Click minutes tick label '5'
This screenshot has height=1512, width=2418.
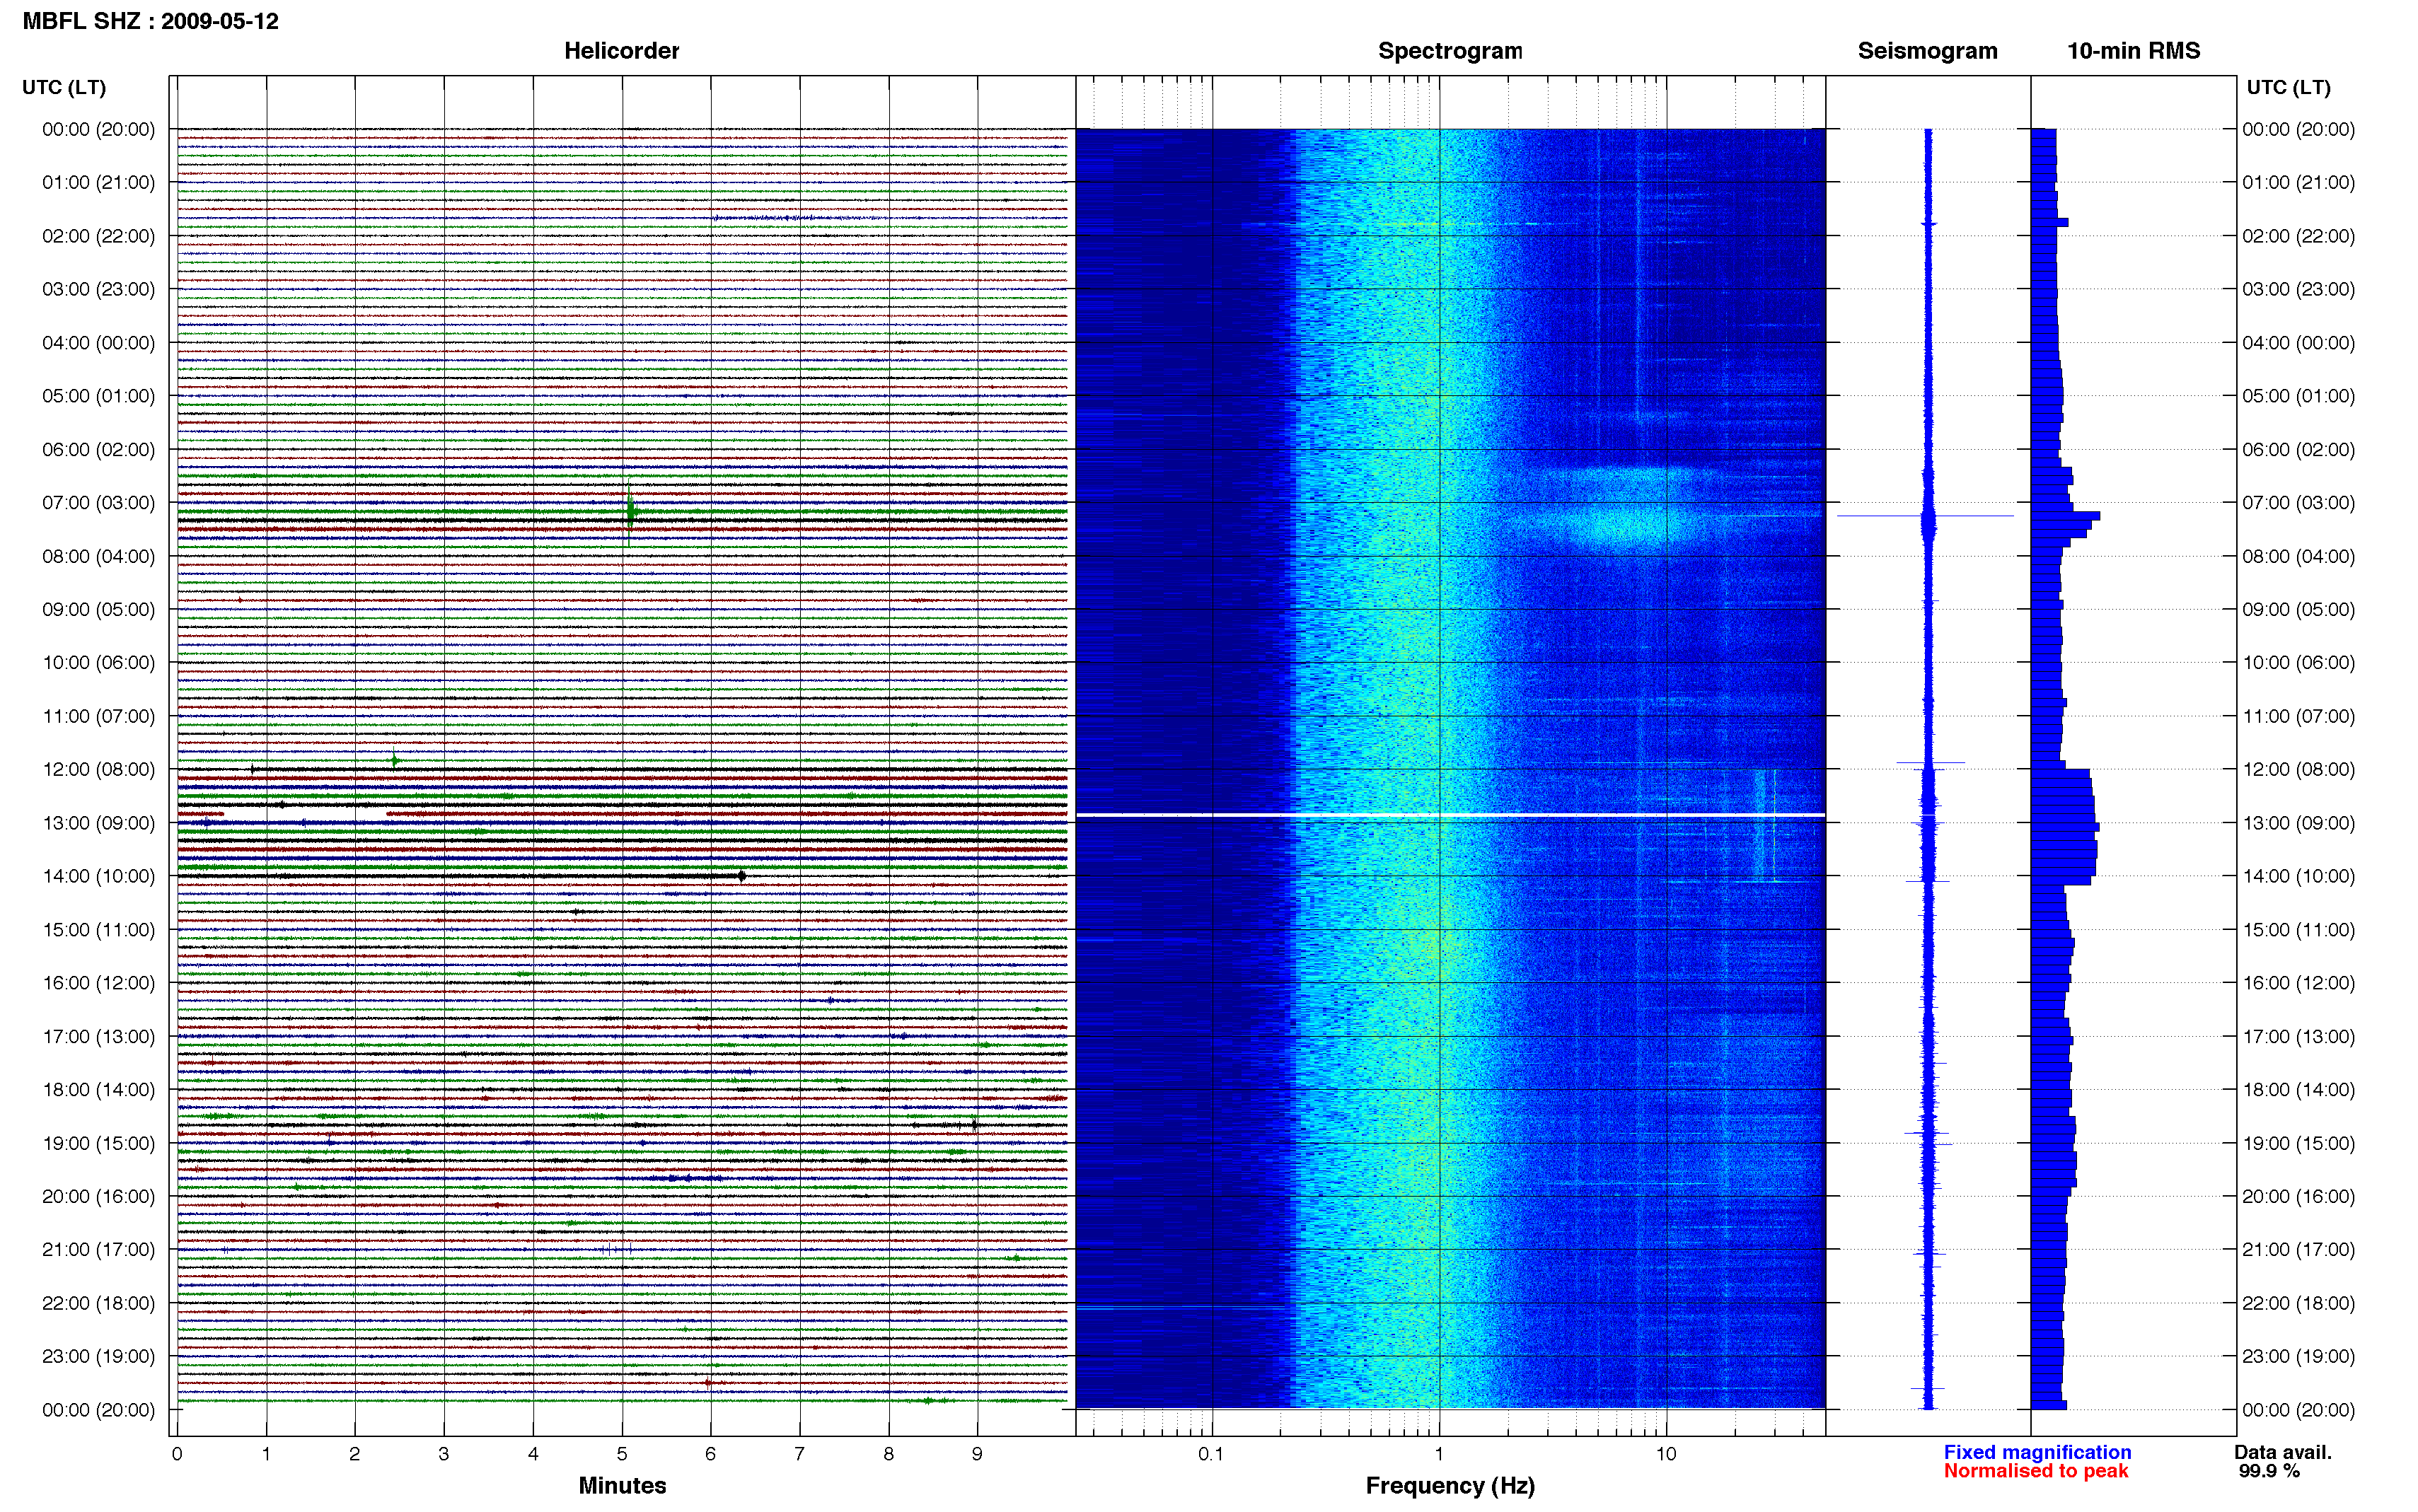click(x=622, y=1454)
